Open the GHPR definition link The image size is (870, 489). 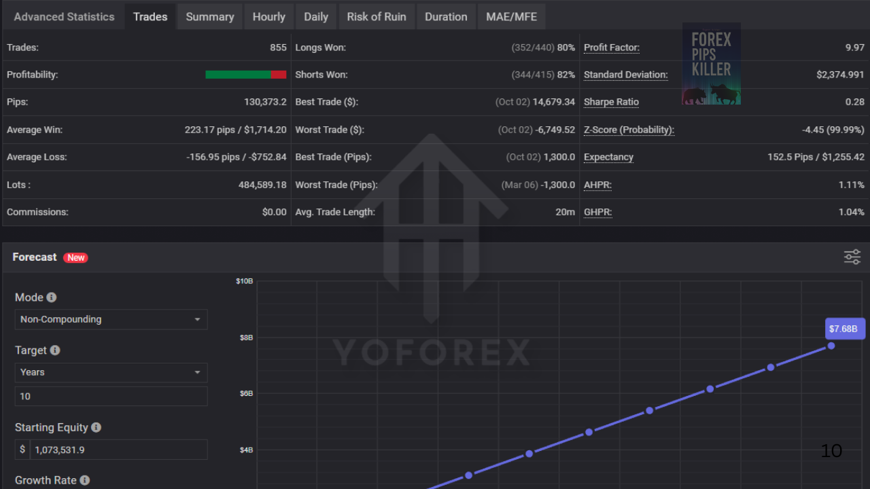(x=597, y=212)
